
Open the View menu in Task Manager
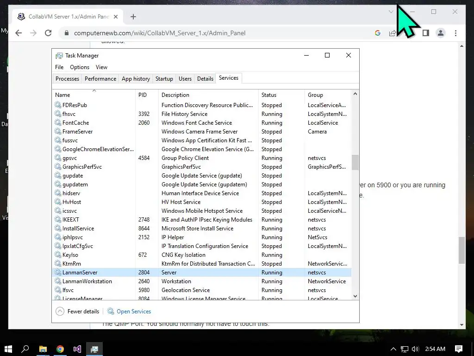pos(101,67)
